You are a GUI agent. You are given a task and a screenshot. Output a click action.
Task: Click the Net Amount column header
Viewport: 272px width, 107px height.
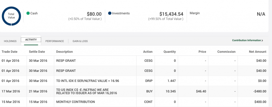(258, 51)
